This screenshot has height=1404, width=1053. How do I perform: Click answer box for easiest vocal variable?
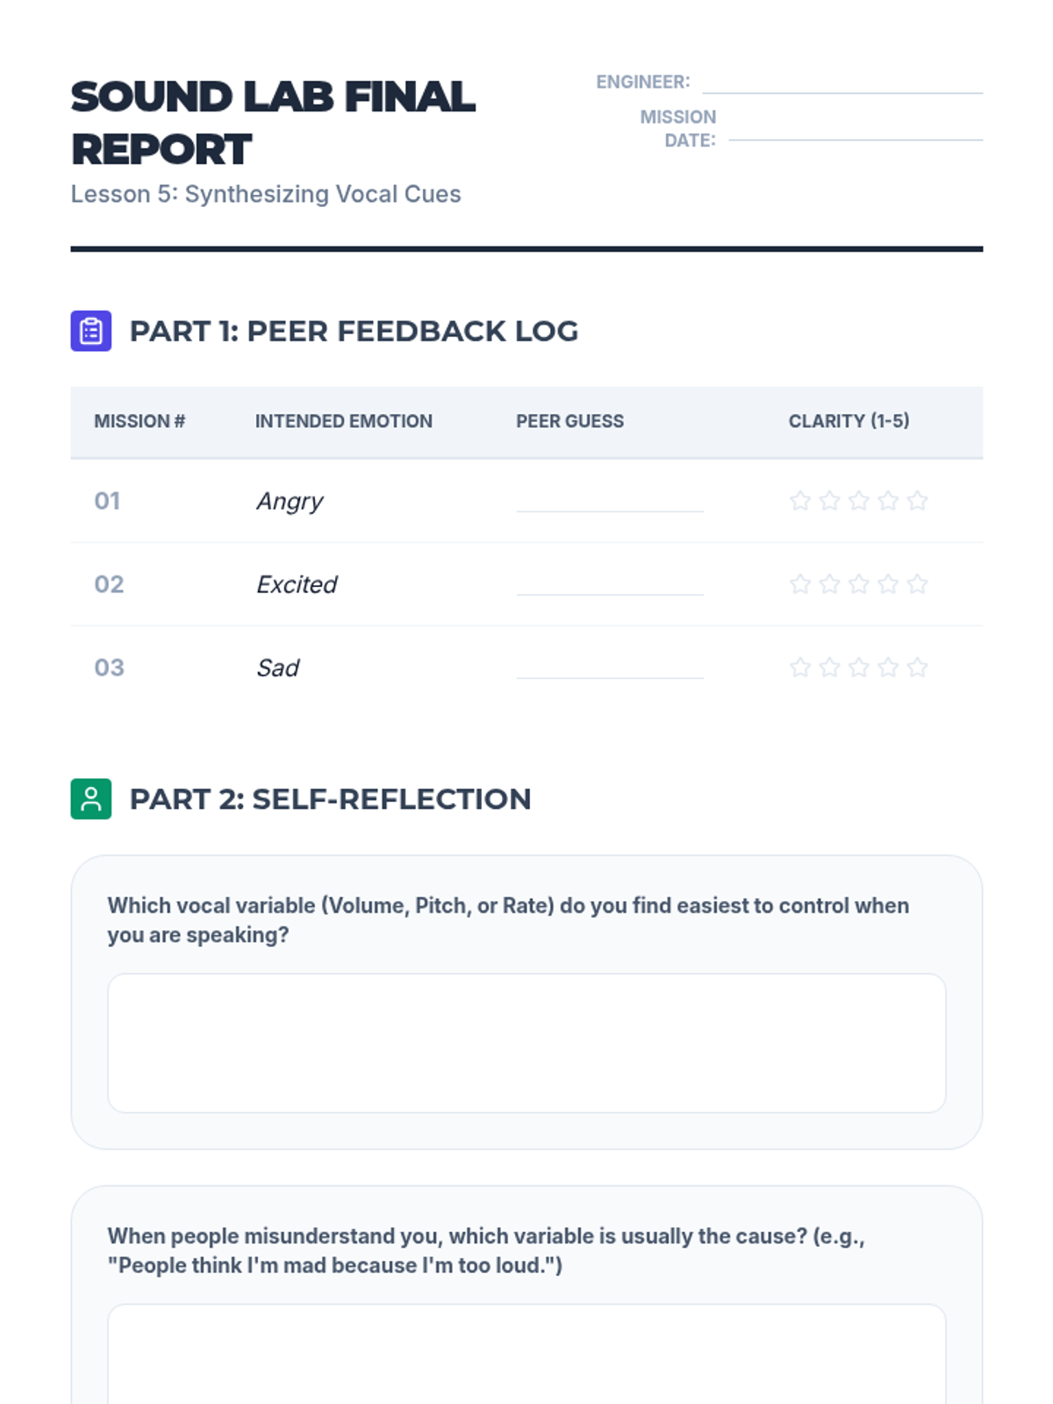tap(526, 1042)
